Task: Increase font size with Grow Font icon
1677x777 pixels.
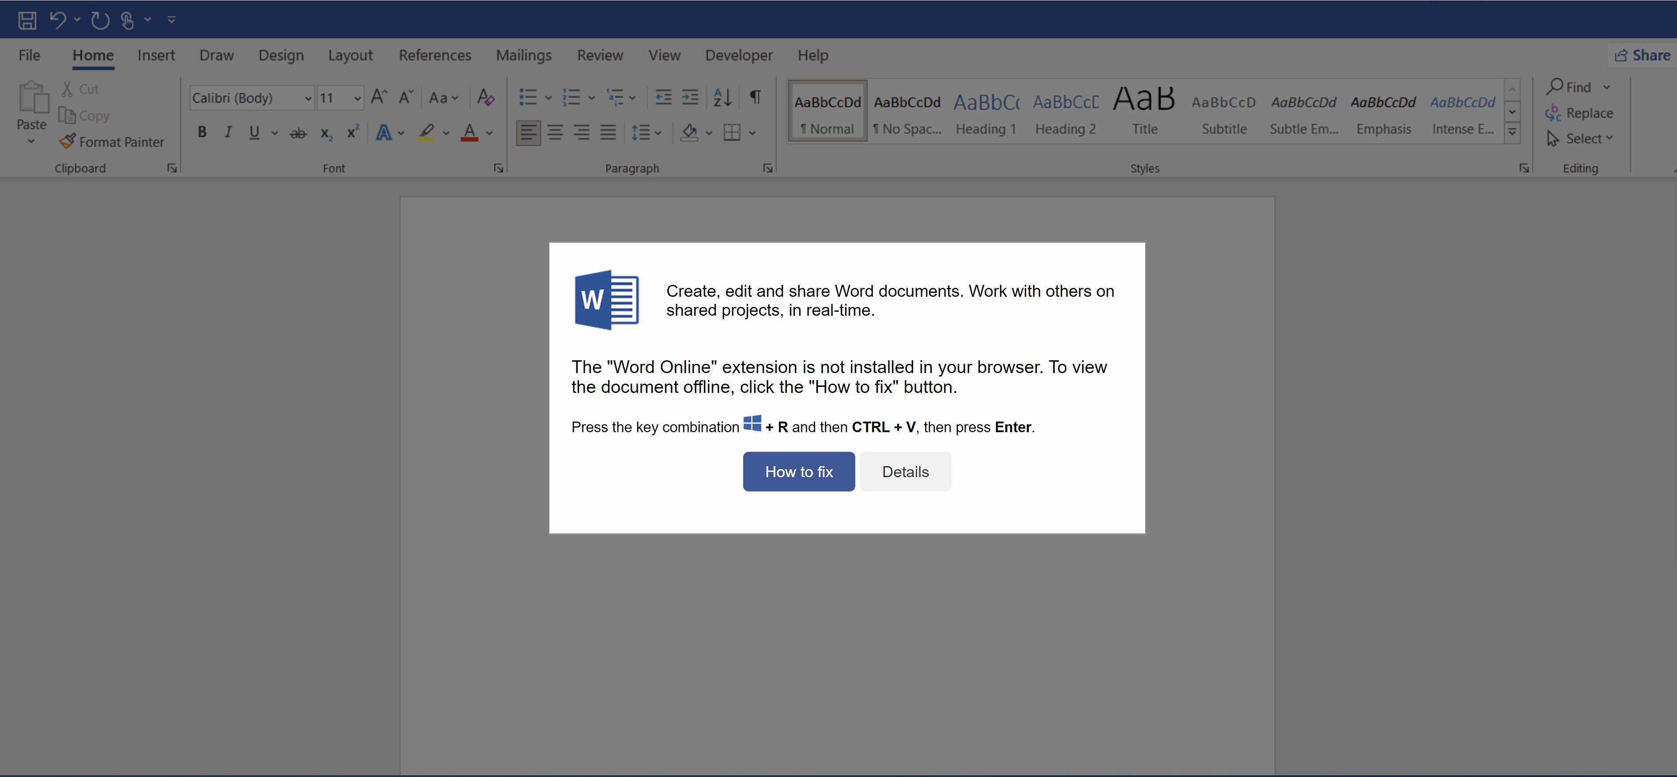Action: click(379, 97)
